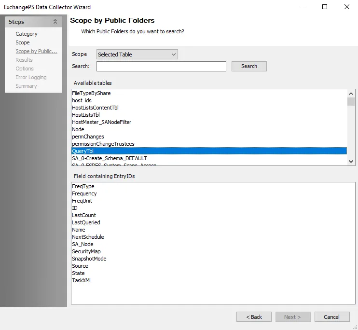This screenshot has height=330, width=358.
Task: Choose LastQueried field
Action: pyautogui.click(x=213, y=222)
